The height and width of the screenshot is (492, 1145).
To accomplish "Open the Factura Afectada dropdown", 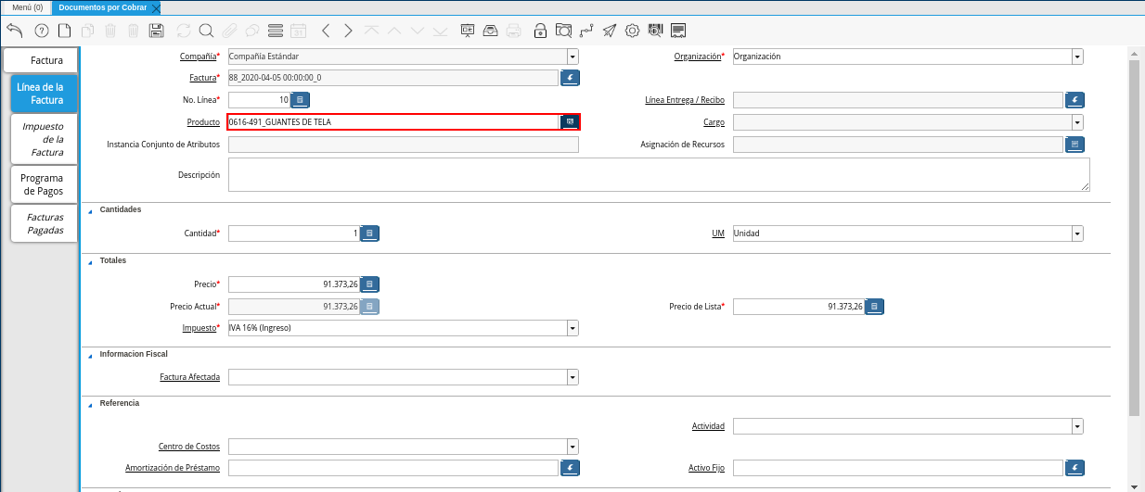I will coord(572,377).
